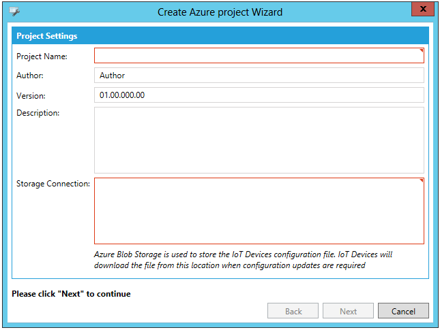Click the Project Settings section header
Screen dimensions: 440x330
(47, 36)
